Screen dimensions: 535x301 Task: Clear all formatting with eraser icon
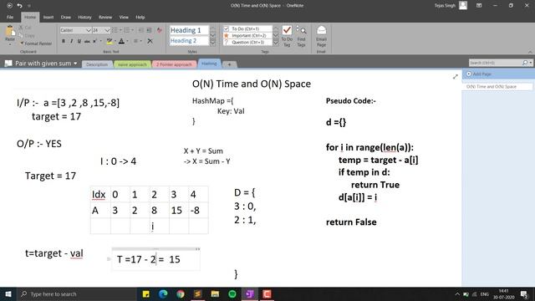[160, 30]
